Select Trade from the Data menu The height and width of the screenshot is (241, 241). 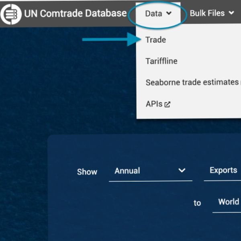(x=156, y=40)
